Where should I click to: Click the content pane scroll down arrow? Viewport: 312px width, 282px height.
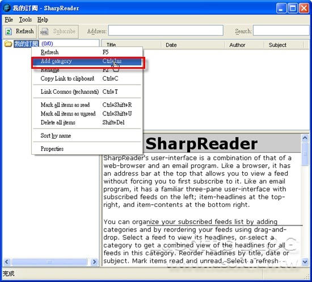pyautogui.click(x=305, y=262)
